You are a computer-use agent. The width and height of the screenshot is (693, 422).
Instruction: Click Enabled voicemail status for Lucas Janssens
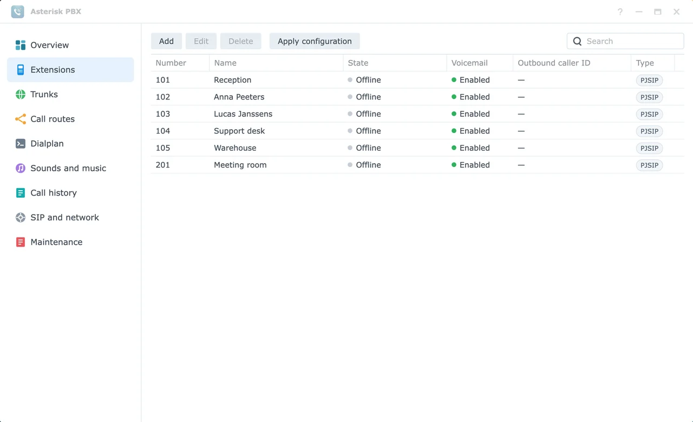point(470,114)
